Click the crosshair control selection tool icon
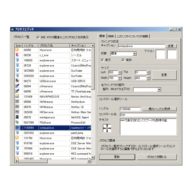 coord(107,128)
